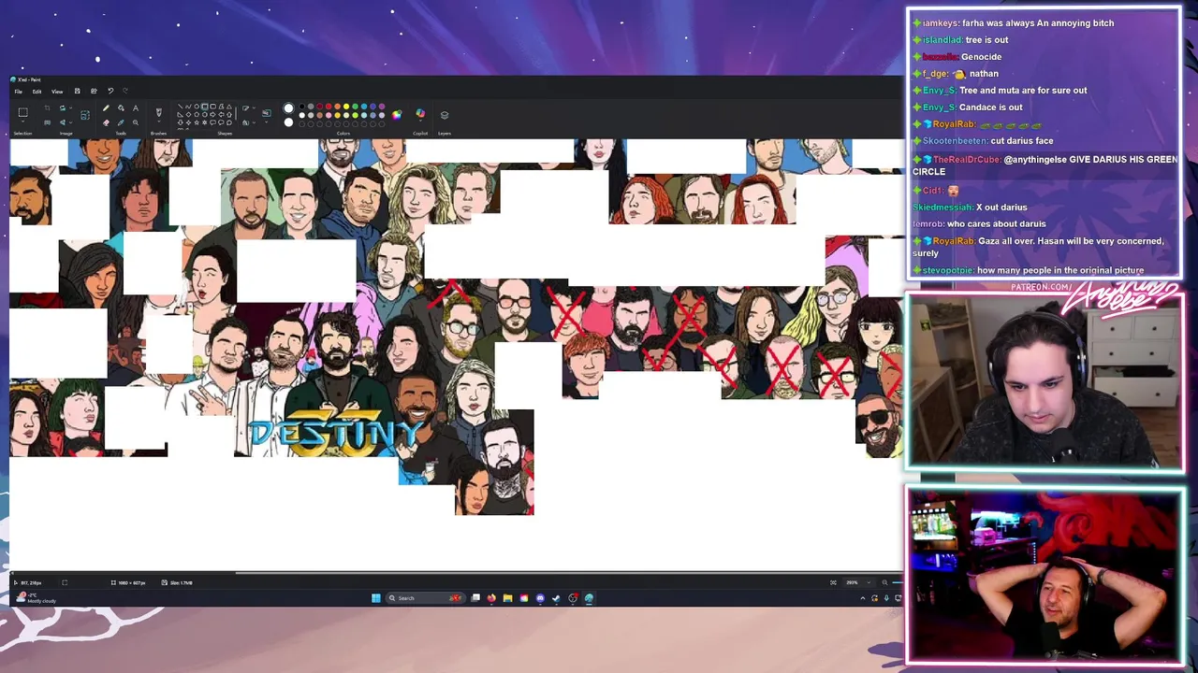Select the Pencil tool
The height and width of the screenshot is (673, 1198).
pos(106,108)
